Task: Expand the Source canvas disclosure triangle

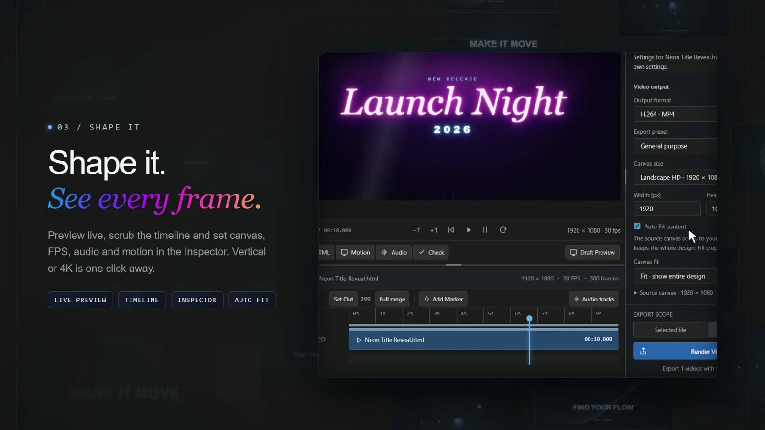Action: [635, 293]
